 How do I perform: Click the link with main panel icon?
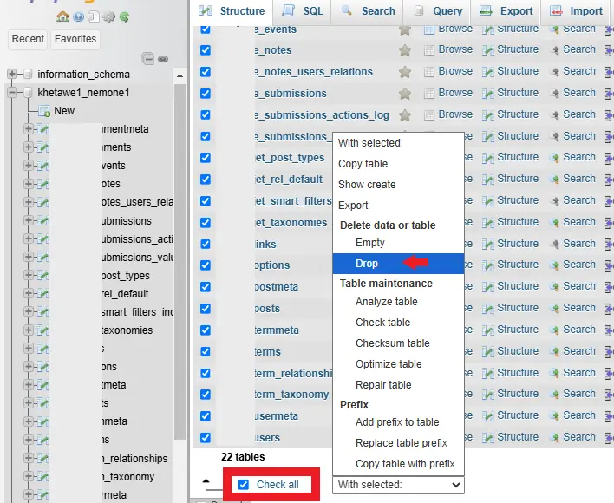[x=163, y=59]
